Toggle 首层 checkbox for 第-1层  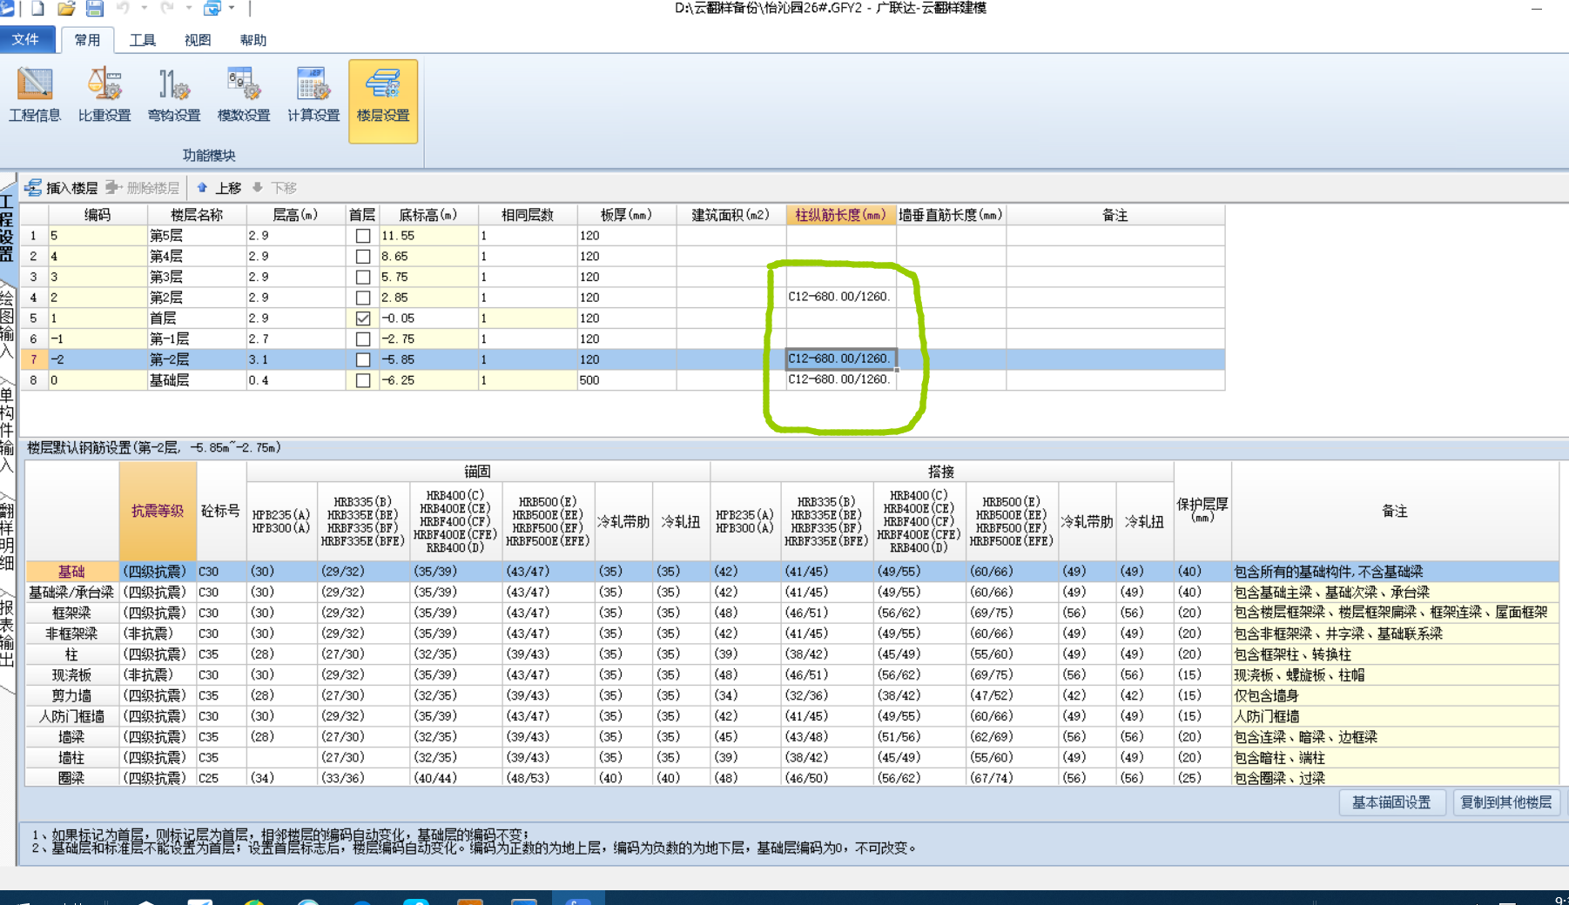click(x=363, y=339)
